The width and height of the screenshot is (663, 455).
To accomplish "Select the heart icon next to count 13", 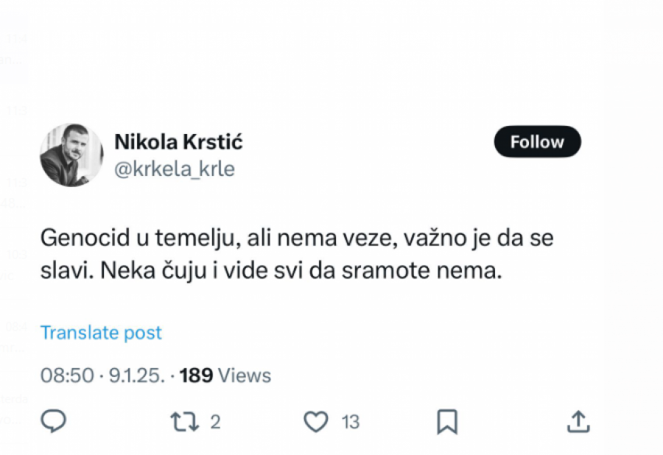I will tap(315, 421).
